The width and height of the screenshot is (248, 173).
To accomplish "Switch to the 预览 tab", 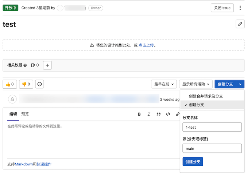I will [x=25, y=114].
